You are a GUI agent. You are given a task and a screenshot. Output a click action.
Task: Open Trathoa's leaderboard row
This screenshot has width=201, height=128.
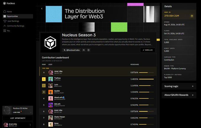[x=98, y=79]
